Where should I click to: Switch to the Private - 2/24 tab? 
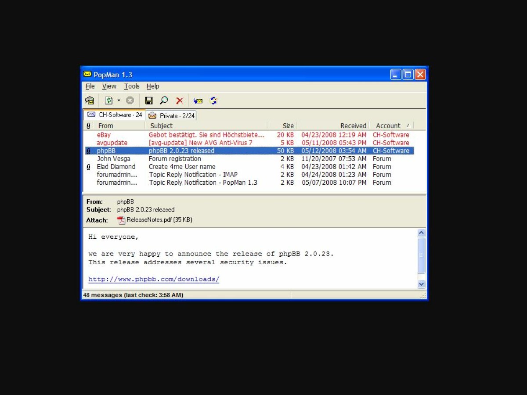pyautogui.click(x=172, y=115)
